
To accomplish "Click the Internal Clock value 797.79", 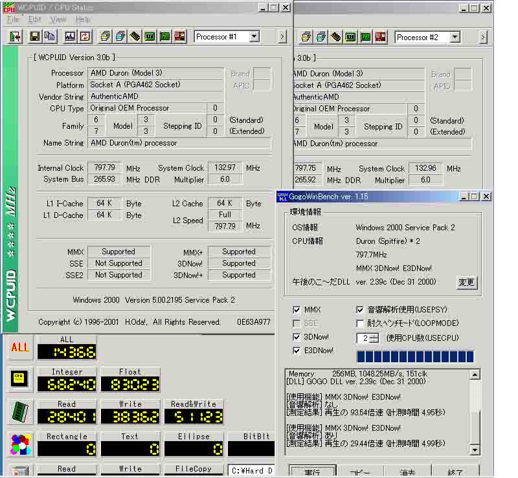I will point(104,168).
